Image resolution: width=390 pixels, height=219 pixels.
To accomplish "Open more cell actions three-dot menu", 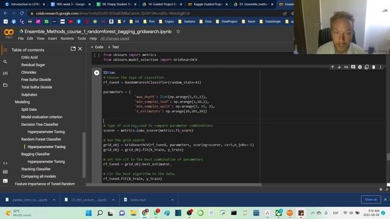I will tap(380, 67).
